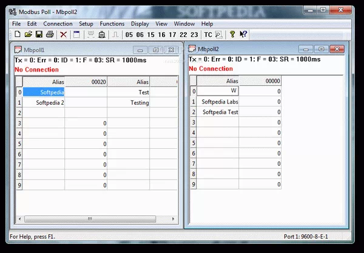Click the Connect toolbar icon
This screenshot has height=253, width=364.
pyautogui.click(x=91, y=34)
